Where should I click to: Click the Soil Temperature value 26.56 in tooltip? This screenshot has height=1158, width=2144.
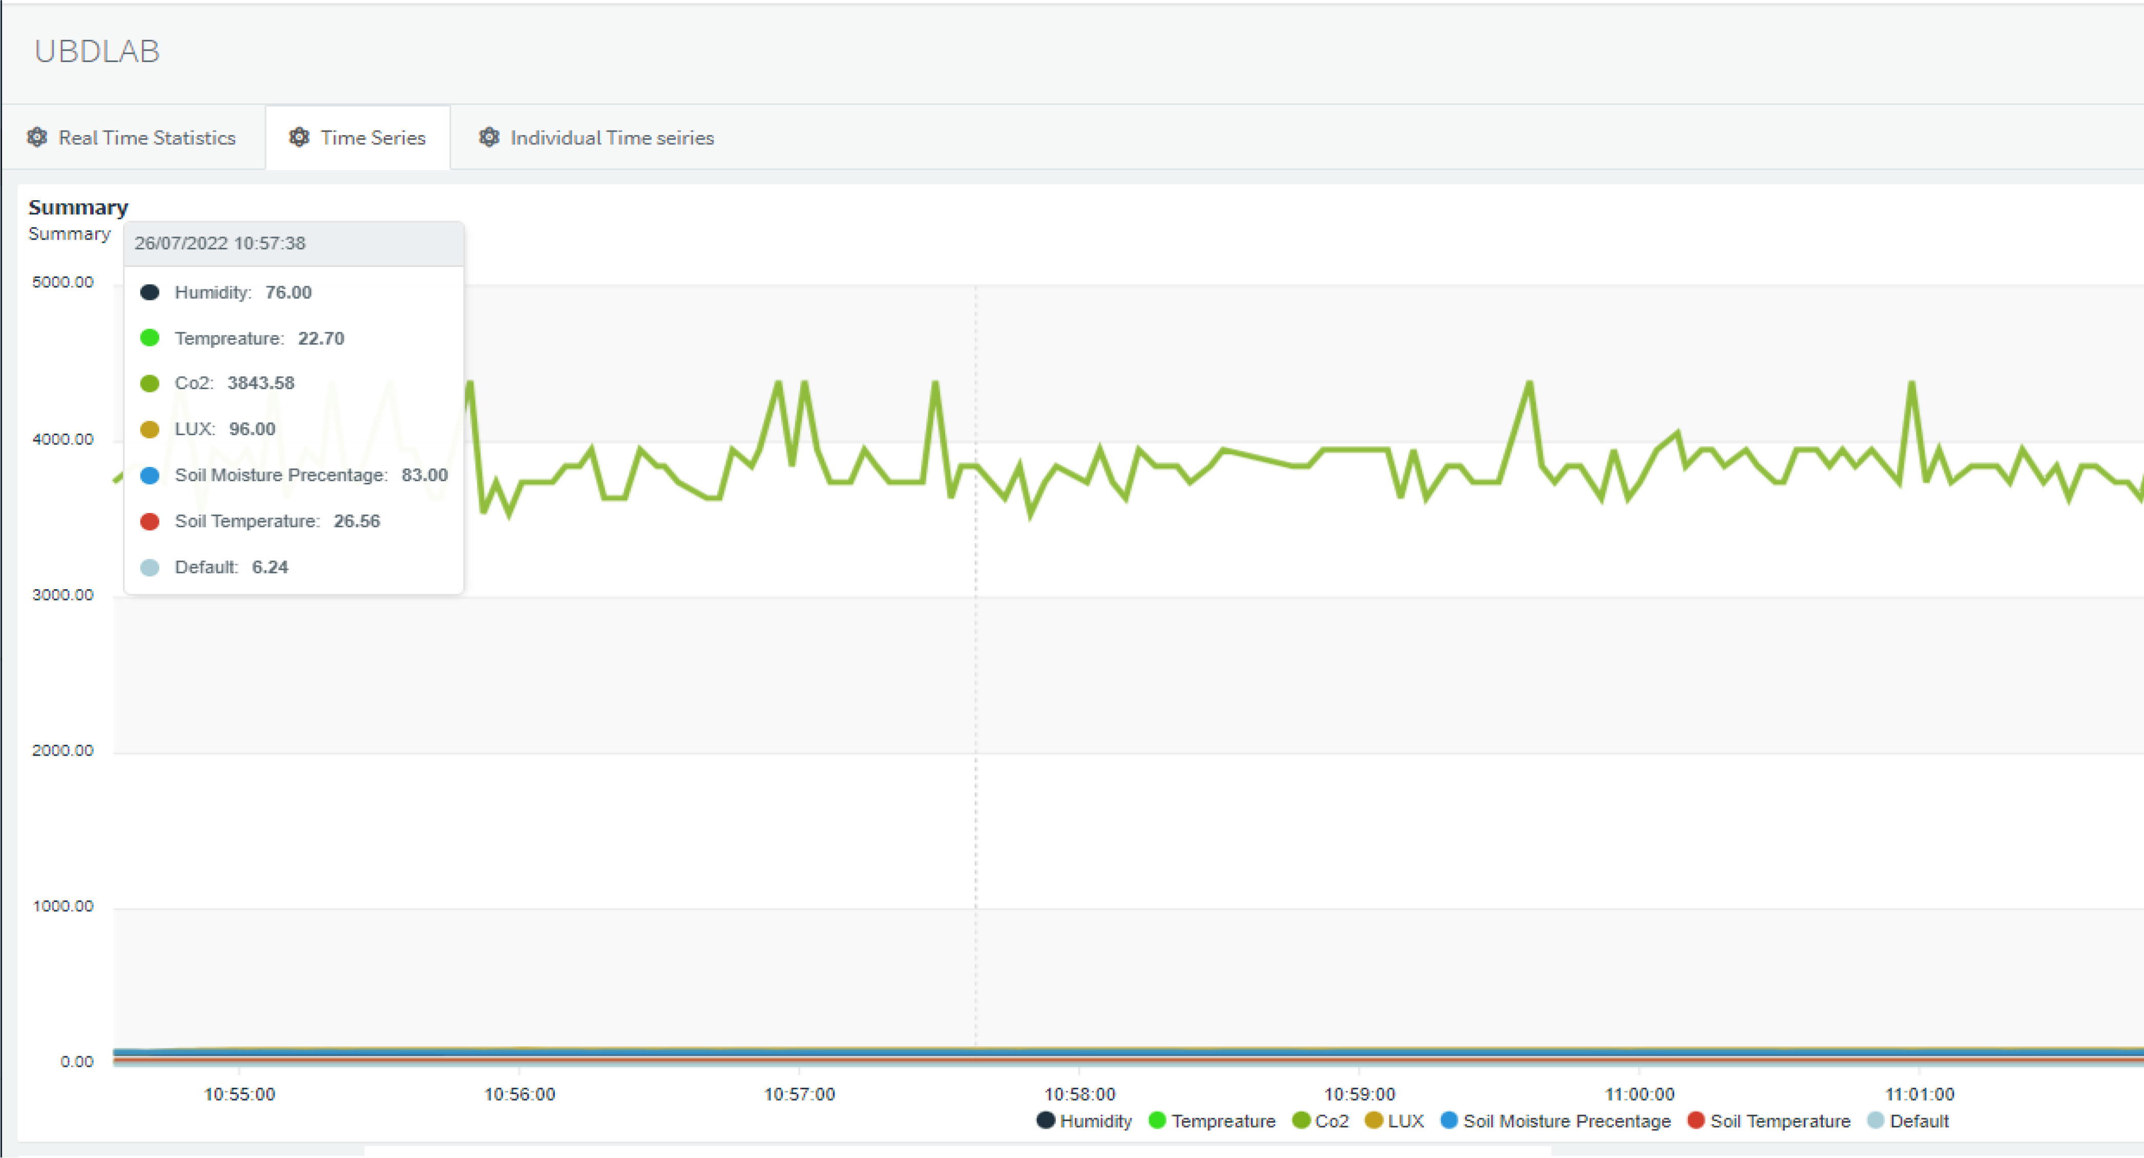[356, 521]
